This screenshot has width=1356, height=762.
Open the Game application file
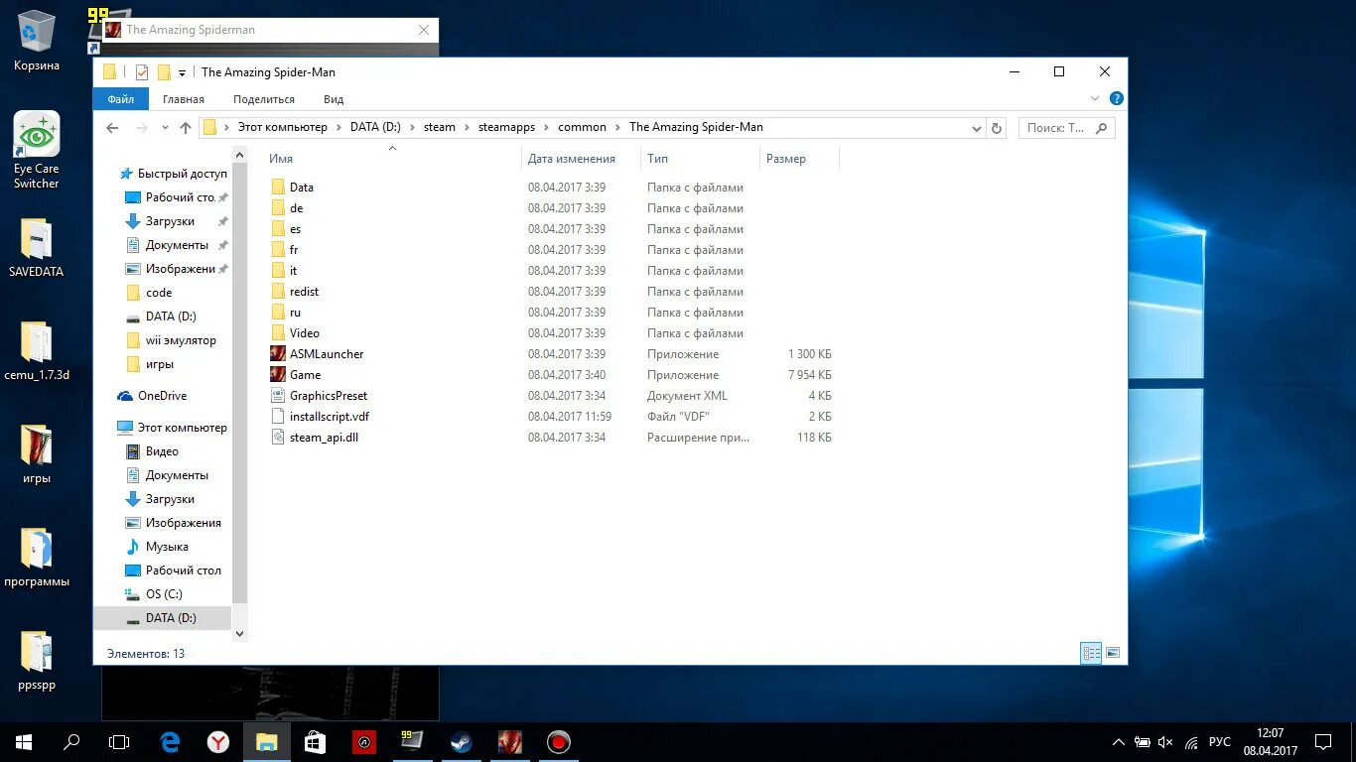[305, 375]
